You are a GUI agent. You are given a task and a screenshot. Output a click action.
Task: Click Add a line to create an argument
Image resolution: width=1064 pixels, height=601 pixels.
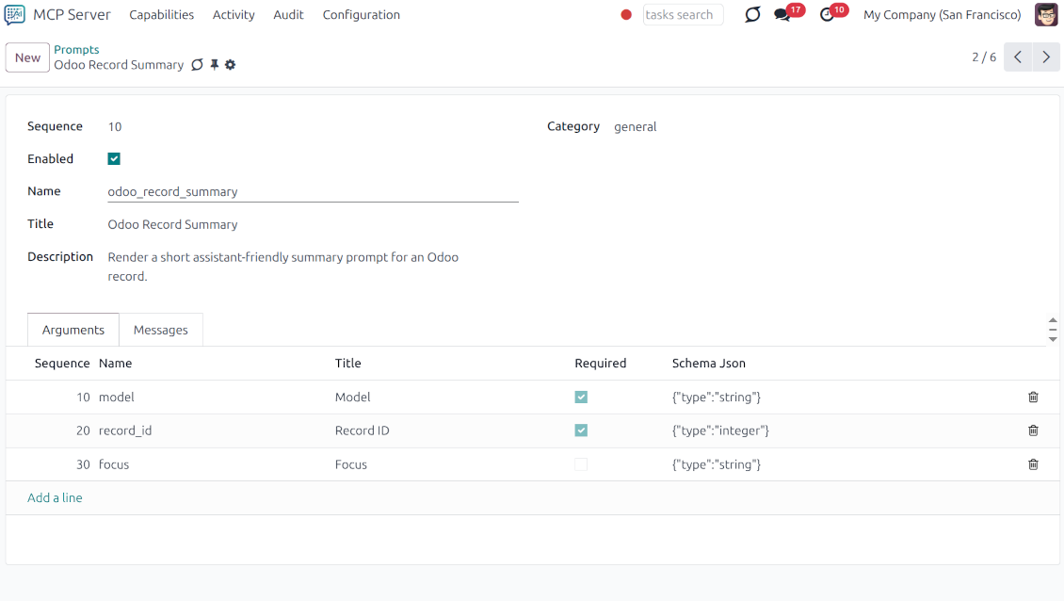pyautogui.click(x=55, y=497)
